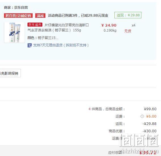The image size is (161, 156).
Task: Click the 免影响报销 box
Action: click(x=10, y=73)
